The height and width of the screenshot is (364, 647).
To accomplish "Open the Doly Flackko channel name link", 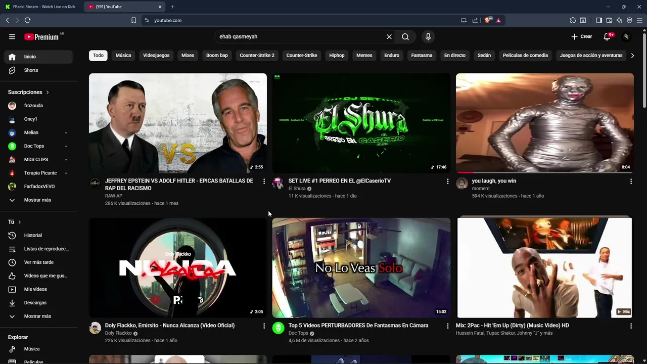I will 118,333.
